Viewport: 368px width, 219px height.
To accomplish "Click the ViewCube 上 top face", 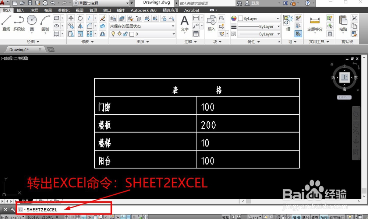I will 344,77.
